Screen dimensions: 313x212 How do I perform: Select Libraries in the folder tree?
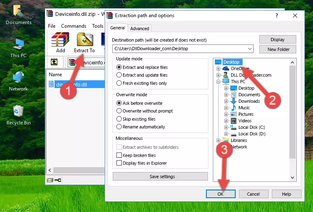tap(239, 140)
